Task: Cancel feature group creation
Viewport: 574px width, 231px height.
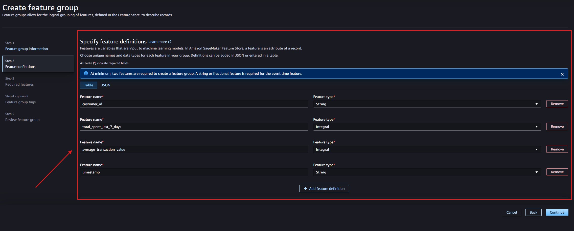Action: (512, 212)
